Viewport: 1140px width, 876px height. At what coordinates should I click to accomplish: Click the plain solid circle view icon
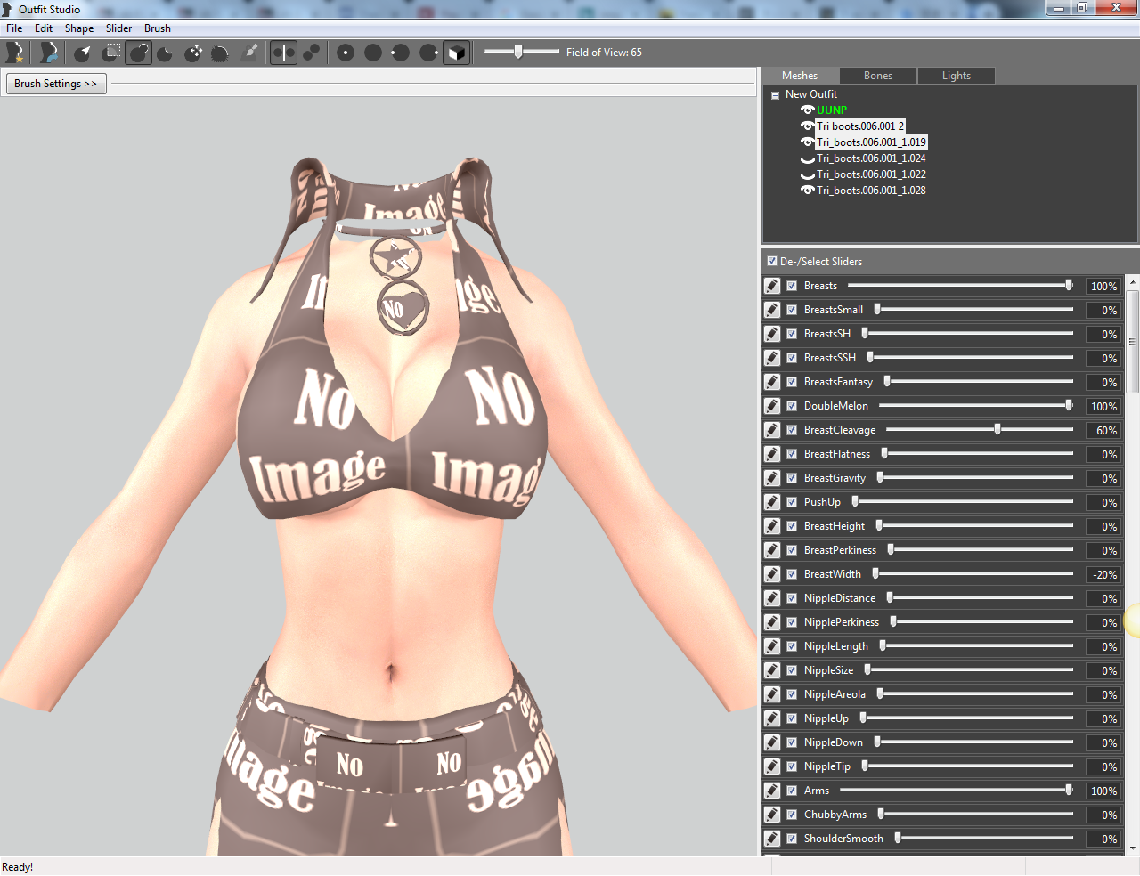pyautogui.click(x=373, y=53)
